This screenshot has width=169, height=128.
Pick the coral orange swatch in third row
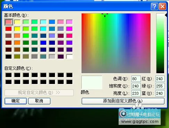(17, 36)
